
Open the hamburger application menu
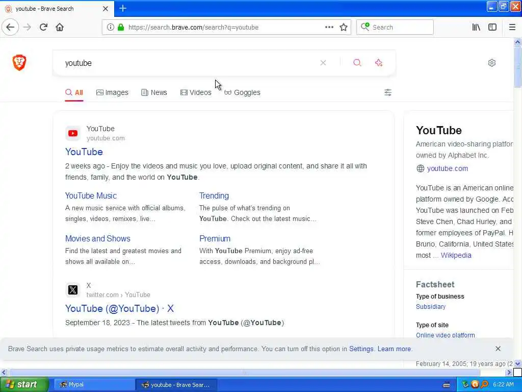pyautogui.click(x=512, y=27)
